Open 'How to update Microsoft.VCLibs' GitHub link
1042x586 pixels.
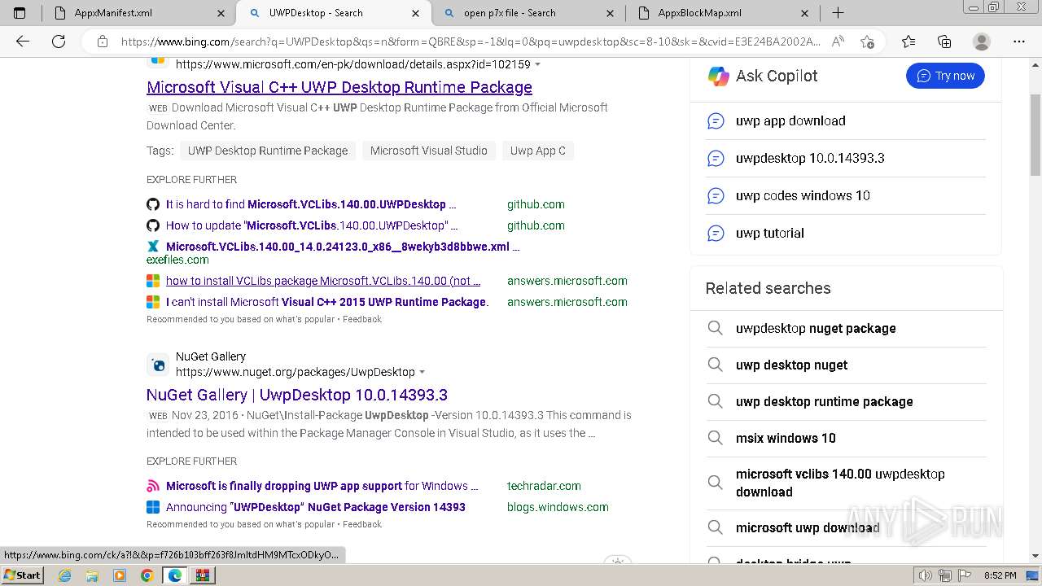[x=312, y=225]
